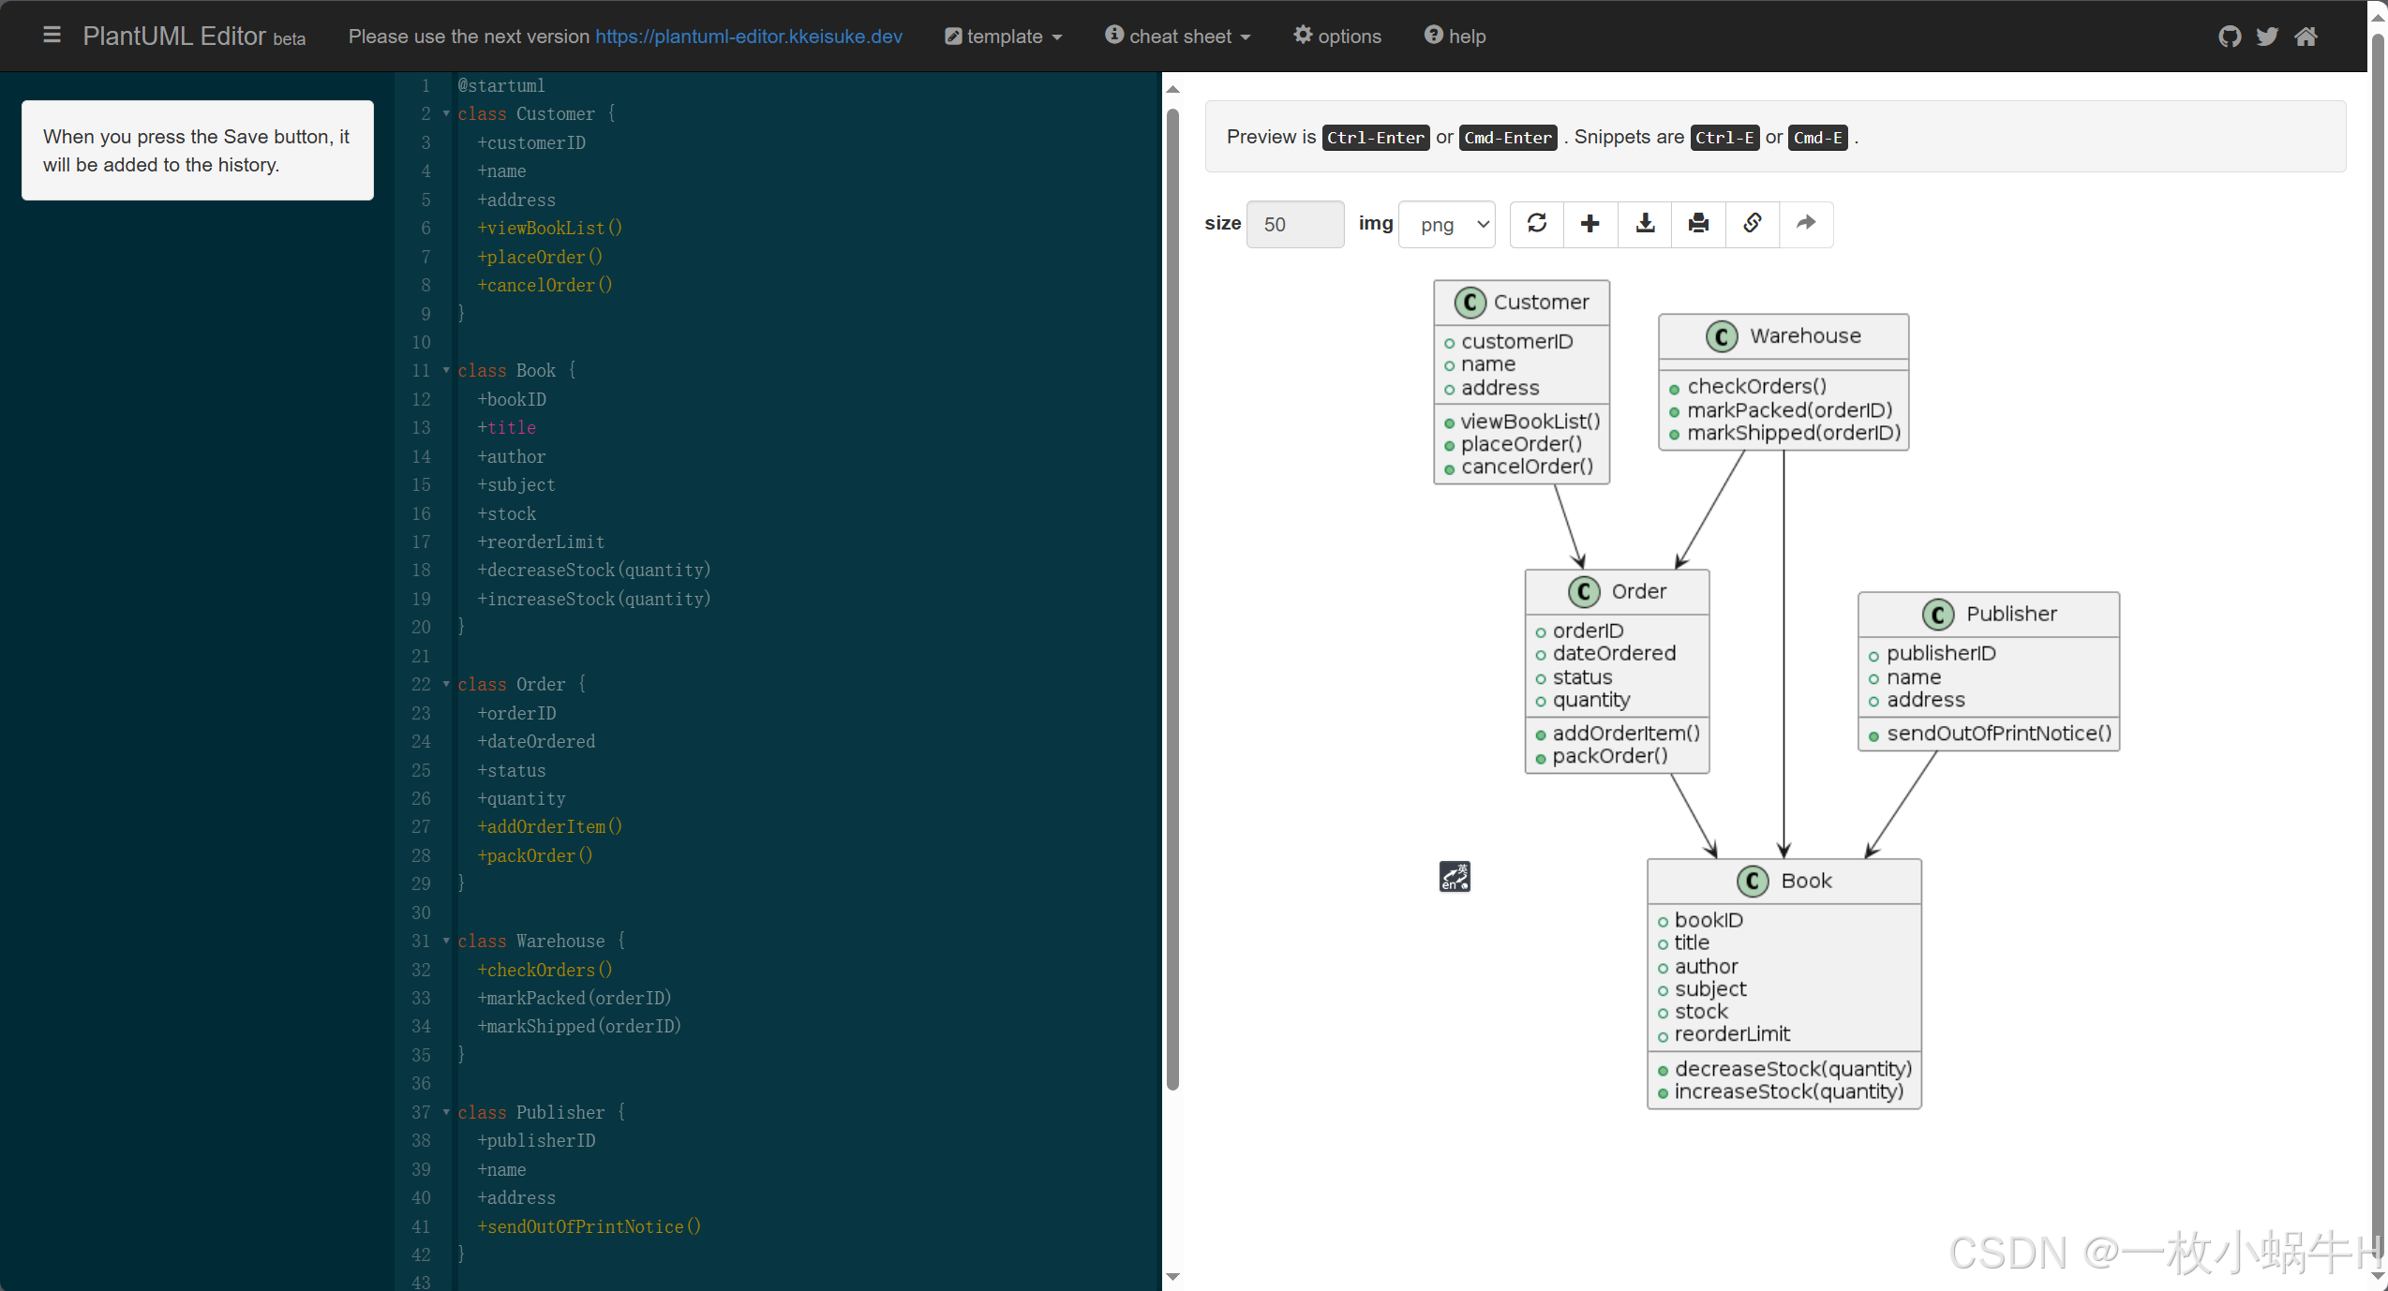Open the cheat sheet menu

[1178, 37]
